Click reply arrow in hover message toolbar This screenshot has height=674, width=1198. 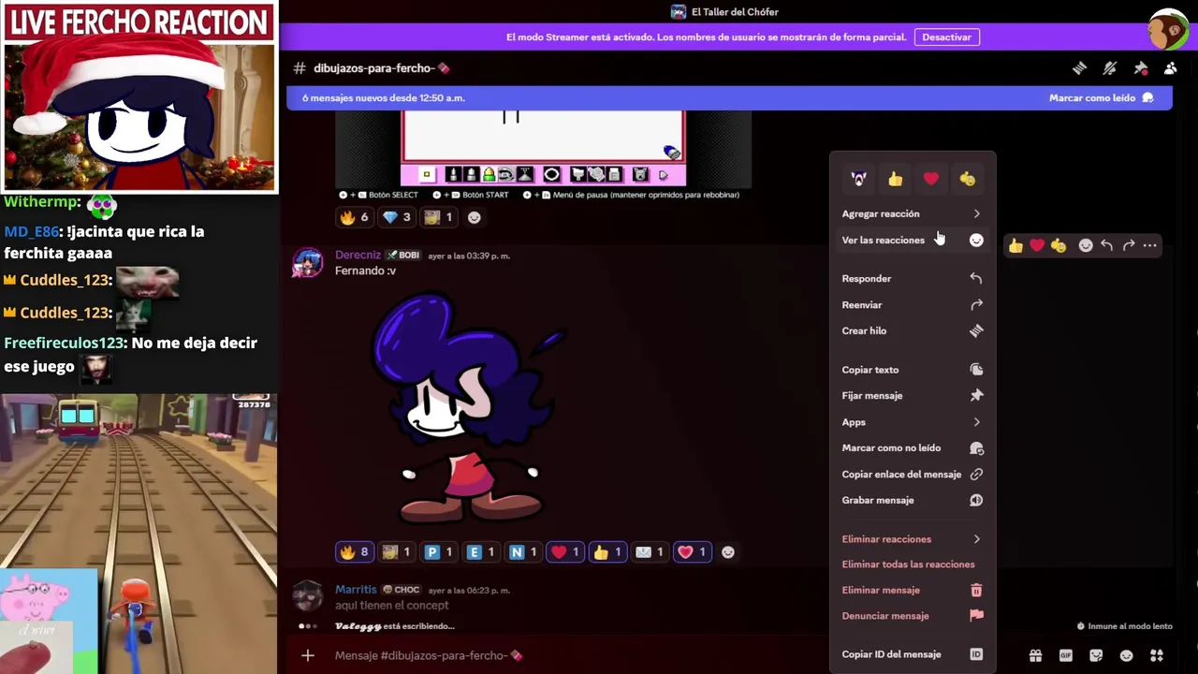click(x=1106, y=245)
